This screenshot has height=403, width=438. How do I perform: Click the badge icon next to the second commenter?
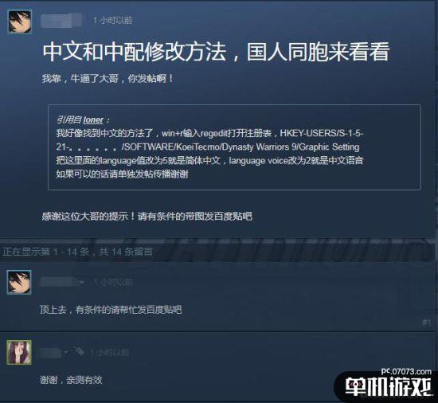(79, 352)
